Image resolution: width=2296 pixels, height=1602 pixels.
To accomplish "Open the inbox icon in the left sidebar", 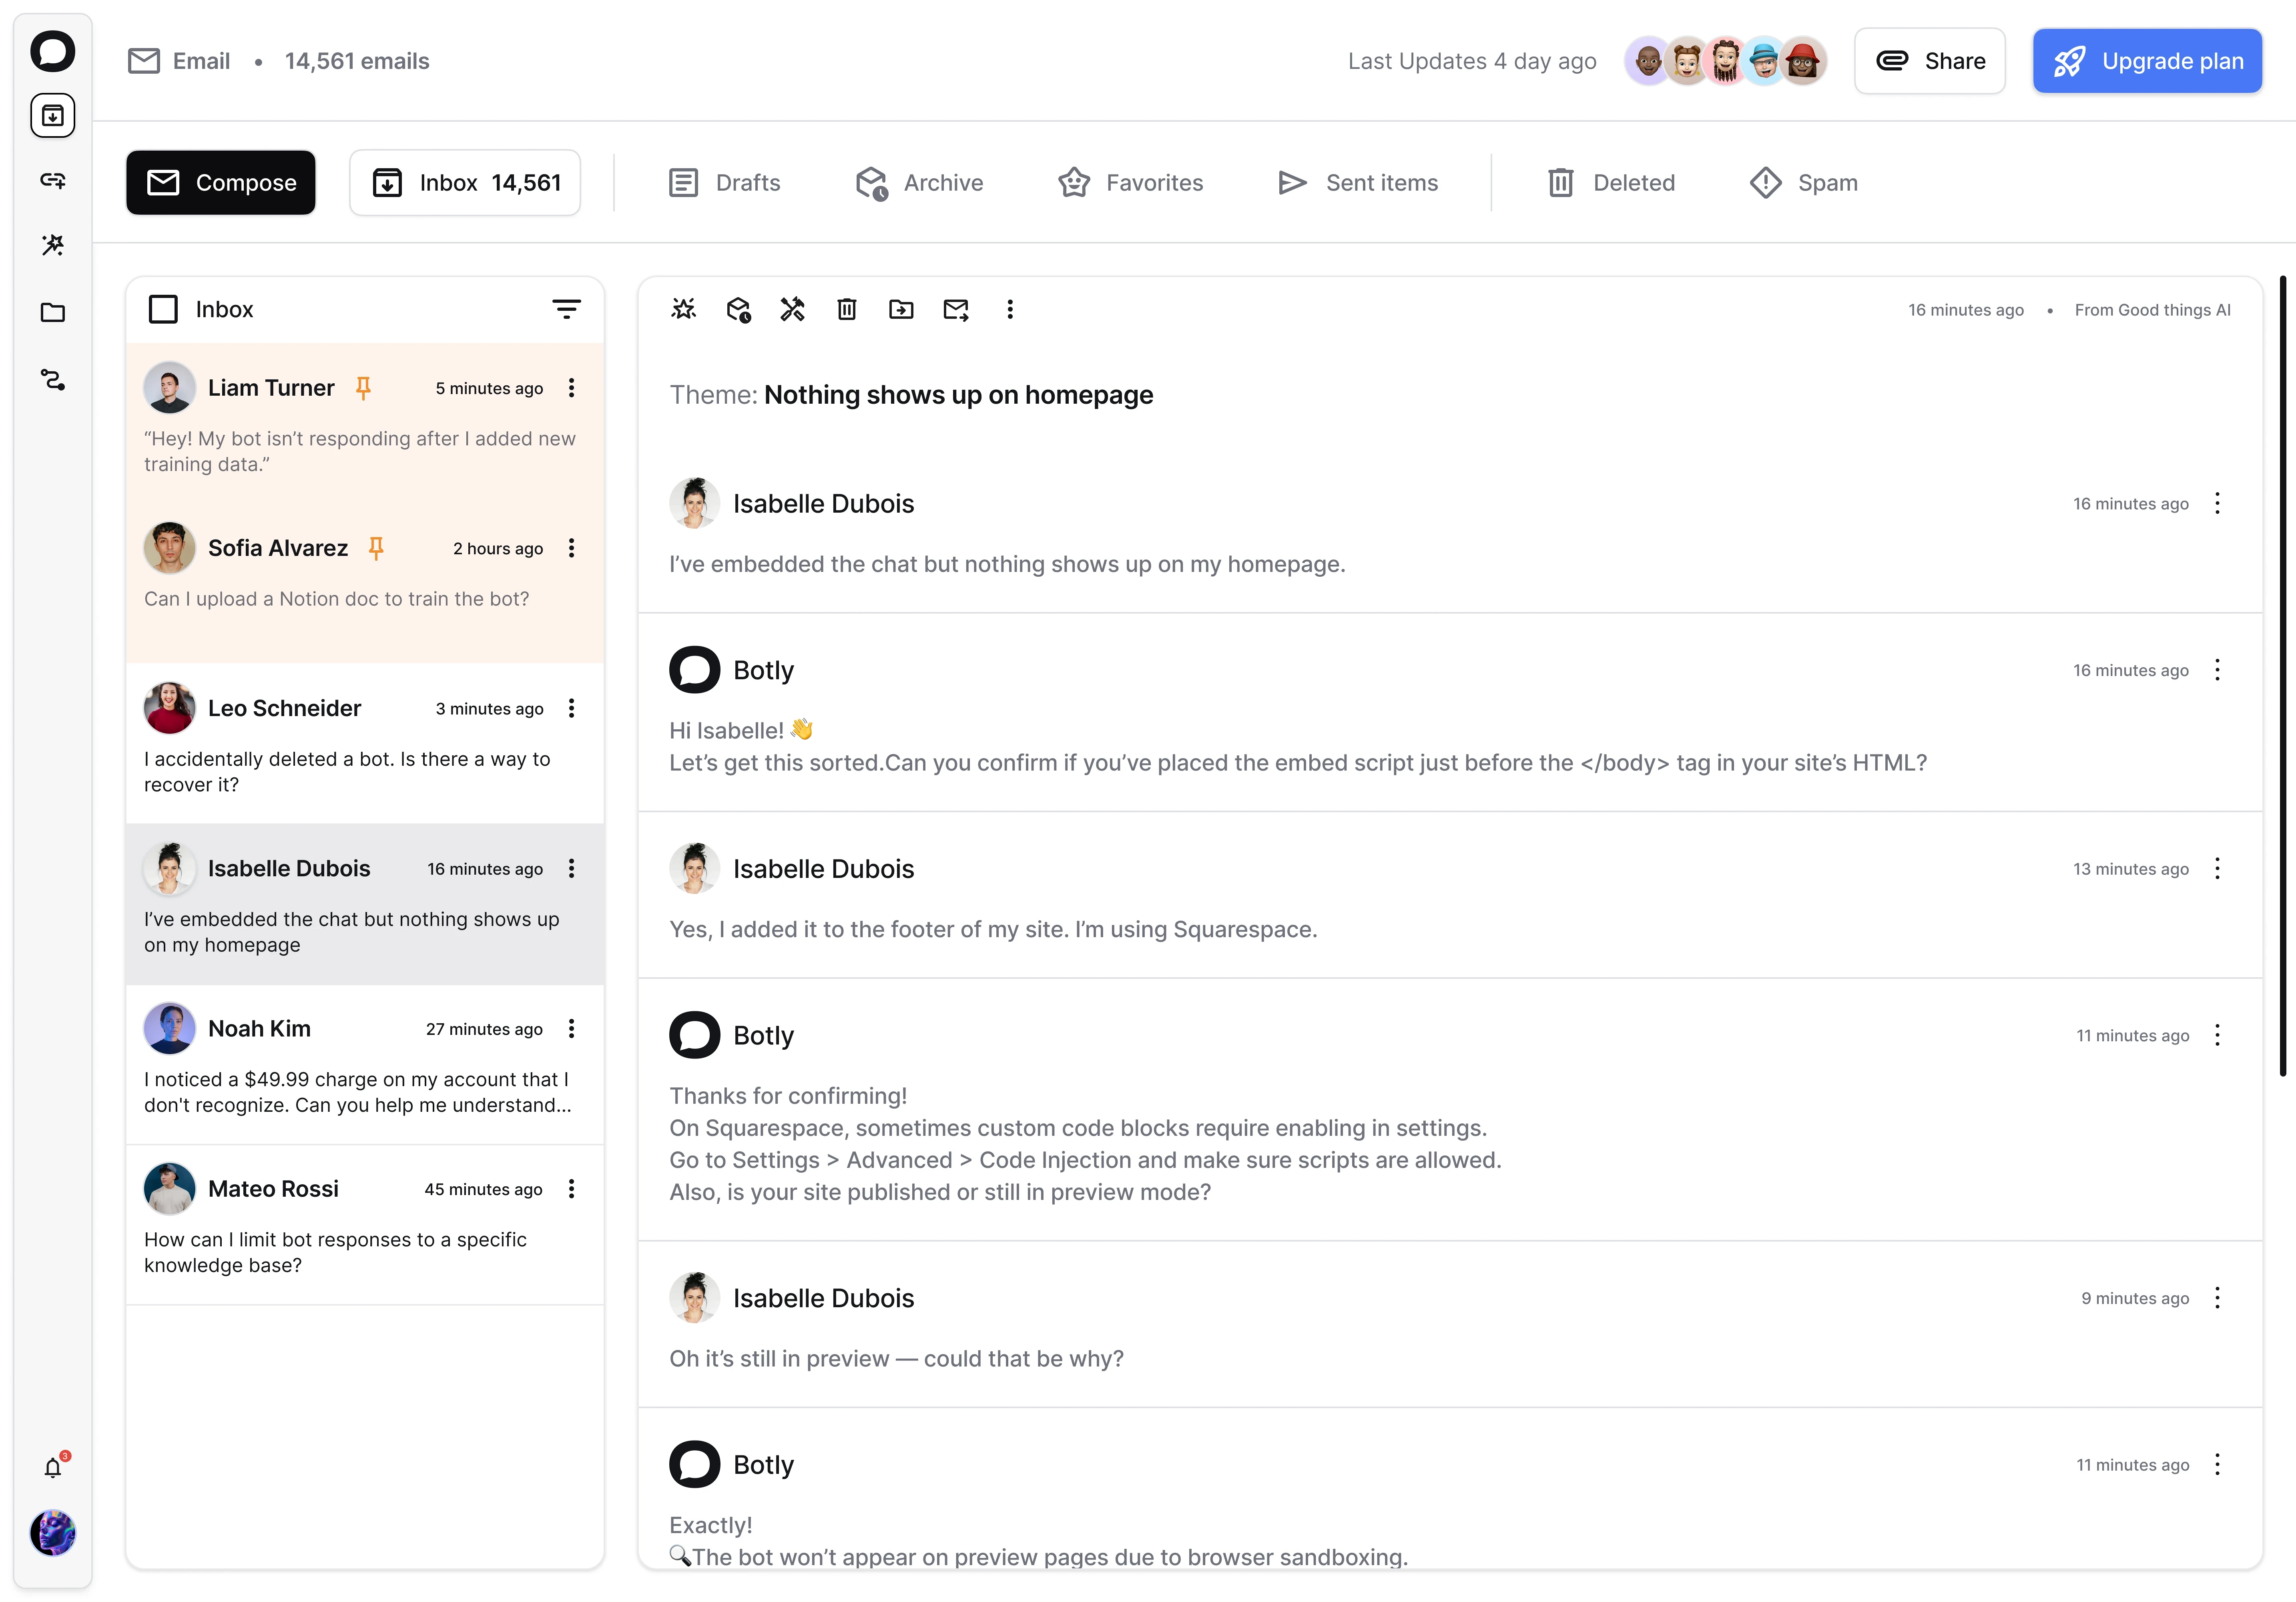I will coord(53,116).
